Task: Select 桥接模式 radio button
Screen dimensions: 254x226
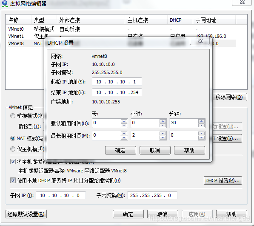Action: pyautogui.click(x=13, y=116)
